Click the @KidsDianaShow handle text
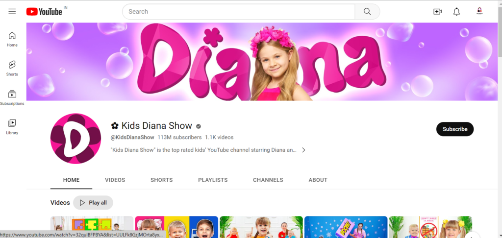The image size is (502, 238). (132, 138)
